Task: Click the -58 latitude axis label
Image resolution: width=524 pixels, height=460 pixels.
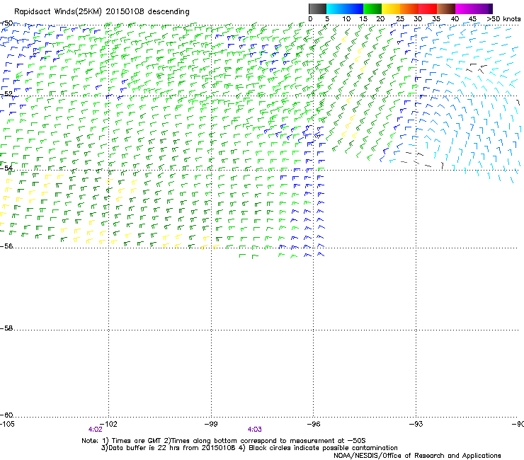Action: [x=6, y=328]
